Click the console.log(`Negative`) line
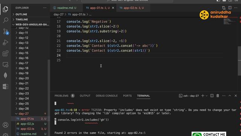241x136 pixels. 89,22
